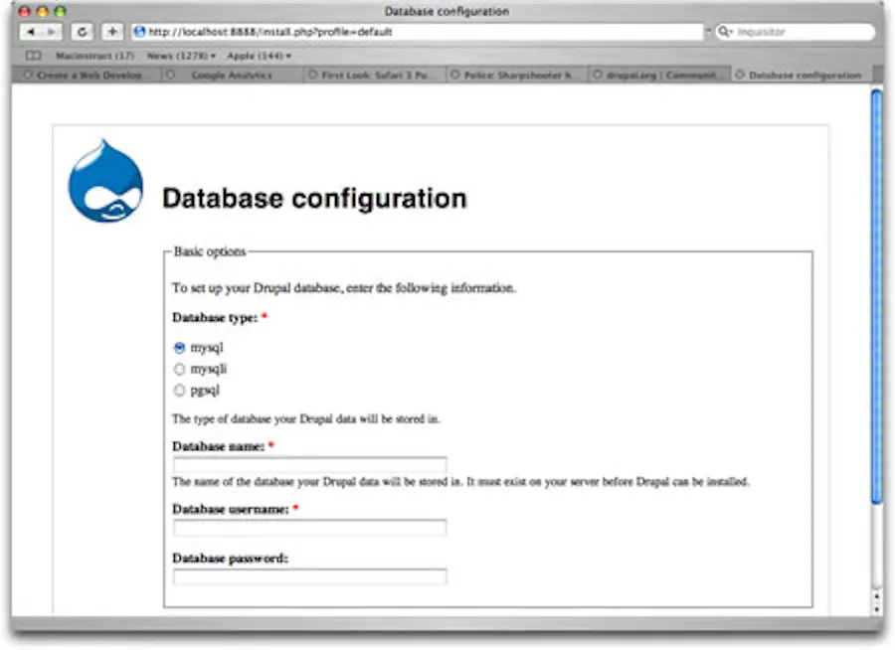Select the pgsql database type
Viewport: 895px width, 650px height.
[x=180, y=391]
